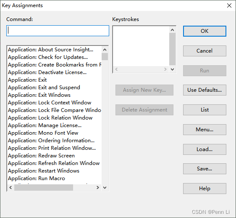This screenshot has width=236, height=218.
Task: Click the Keystrokes box left scroll arrow
Action: point(116,69)
